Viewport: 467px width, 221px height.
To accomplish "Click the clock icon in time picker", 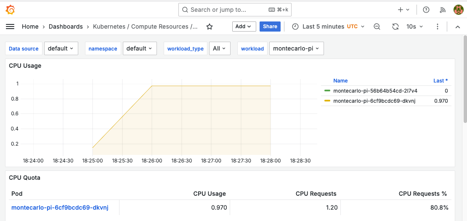I will (295, 27).
